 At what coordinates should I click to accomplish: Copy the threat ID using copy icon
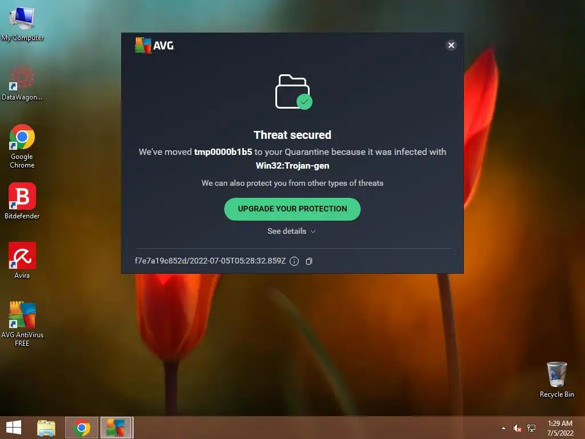pos(309,261)
